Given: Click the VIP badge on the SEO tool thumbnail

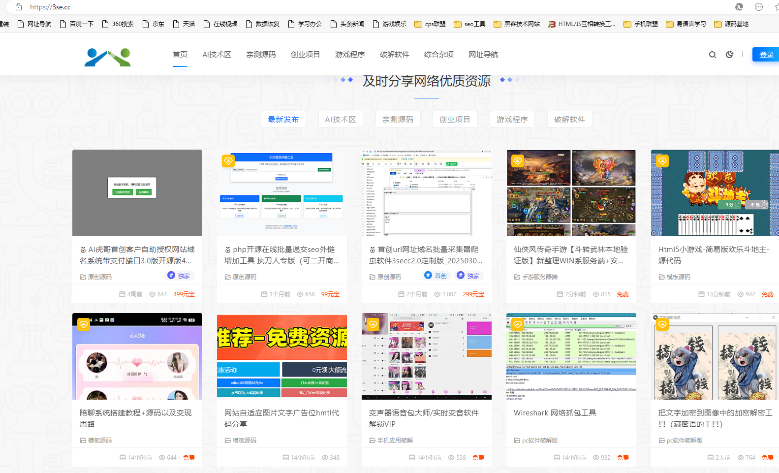Looking at the screenshot, I should coord(228,160).
